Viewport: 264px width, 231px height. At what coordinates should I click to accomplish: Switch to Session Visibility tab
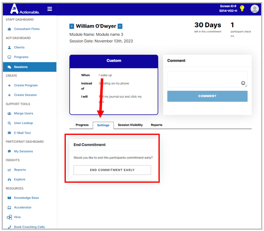pyautogui.click(x=130, y=125)
